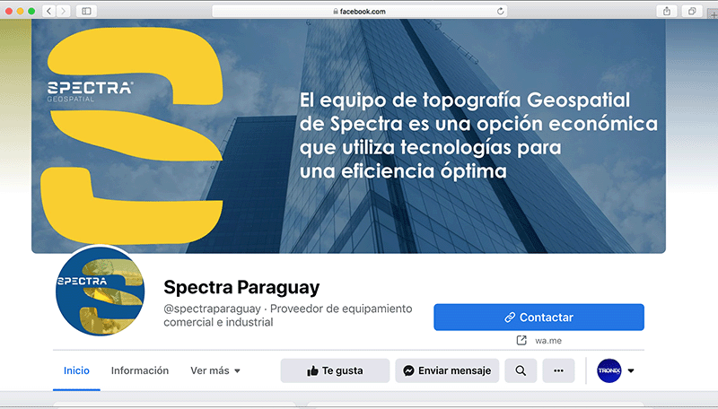Open the three-dots more options button
The image size is (718, 409).
click(558, 370)
